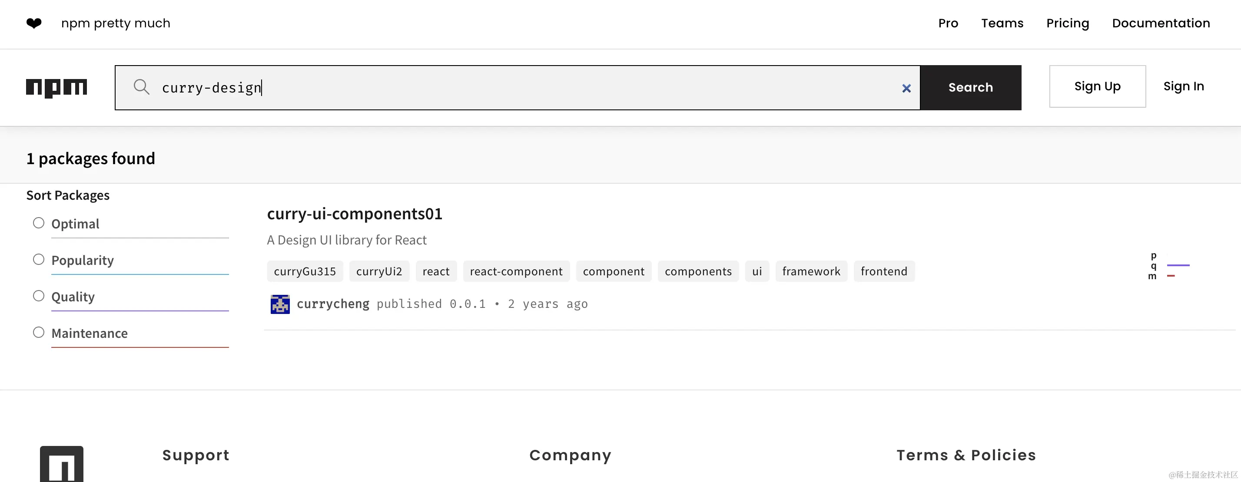Click the black heart icon in header
This screenshot has width=1241, height=482.
(x=34, y=23)
